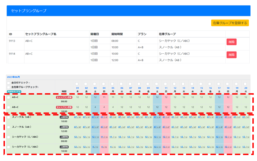Check the AB+C 10:00 row checkbox
Screen dimensions: 257x161
[x=9, y=107]
